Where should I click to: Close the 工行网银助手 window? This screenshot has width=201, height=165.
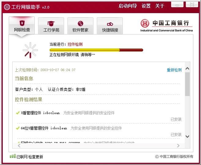(192, 5)
